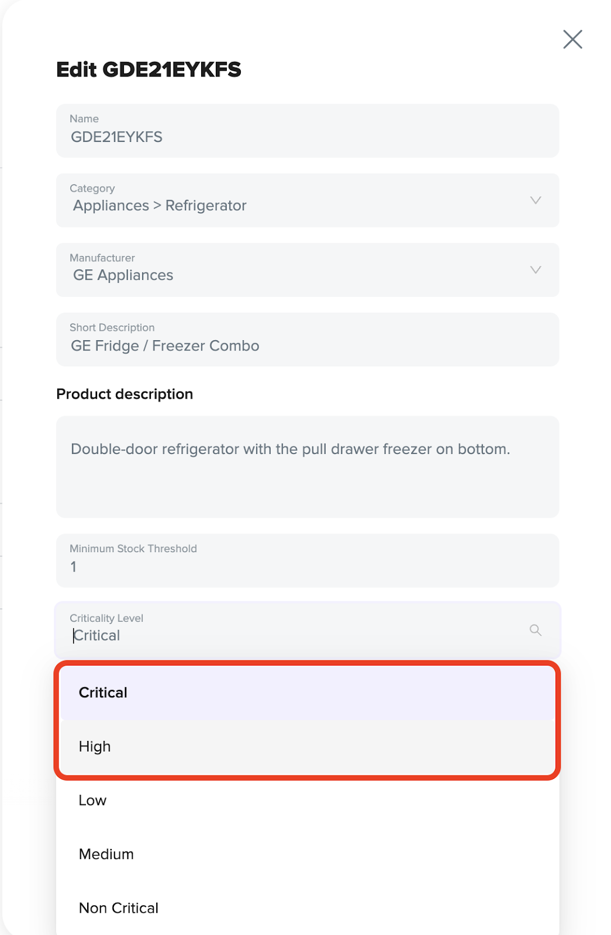The height and width of the screenshot is (935, 611).
Task: Close the Edit GDE21EYKFS dialog
Action: tap(572, 39)
